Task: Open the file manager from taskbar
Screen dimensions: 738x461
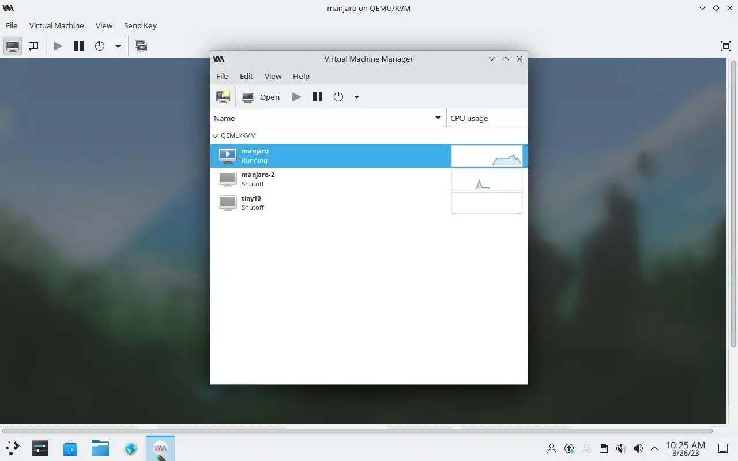Action: (100, 448)
